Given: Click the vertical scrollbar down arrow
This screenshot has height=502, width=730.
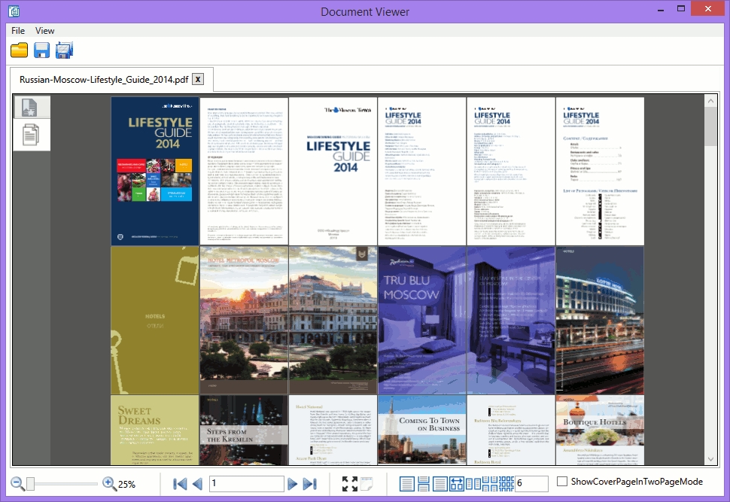Looking at the screenshot, I should tap(710, 459).
